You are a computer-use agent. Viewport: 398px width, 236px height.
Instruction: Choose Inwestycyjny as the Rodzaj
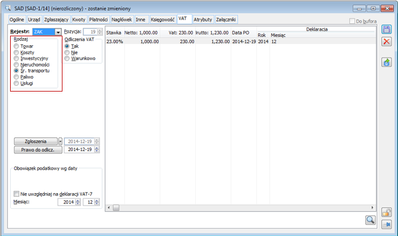16,58
